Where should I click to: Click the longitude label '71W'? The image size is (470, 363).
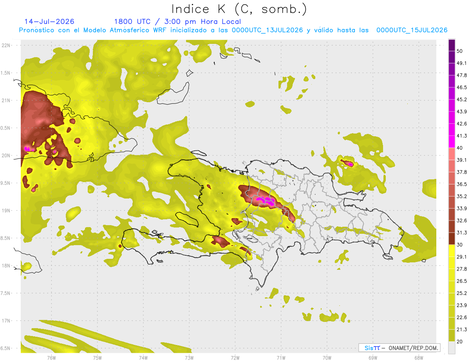point(281,358)
